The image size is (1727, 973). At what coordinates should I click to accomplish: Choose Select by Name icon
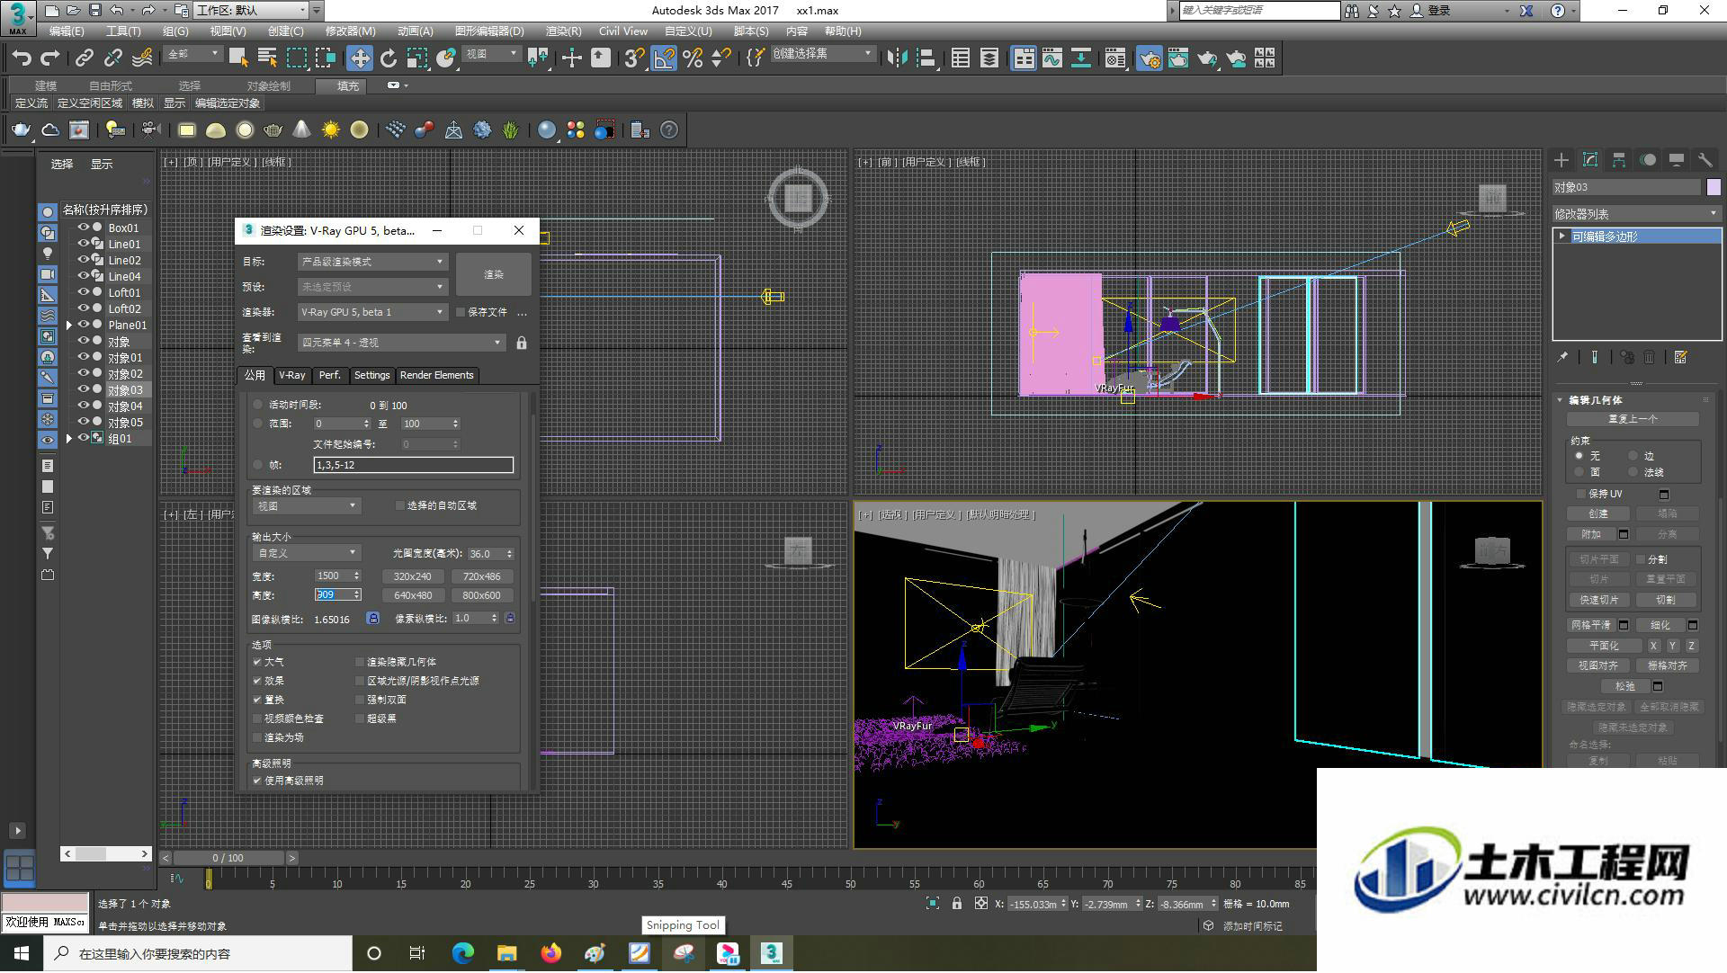[267, 58]
